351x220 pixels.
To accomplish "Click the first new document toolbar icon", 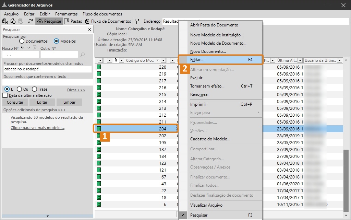I will [5, 21].
